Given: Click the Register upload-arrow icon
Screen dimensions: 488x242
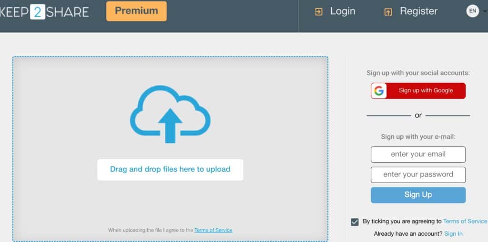Looking at the screenshot, I should pos(388,12).
